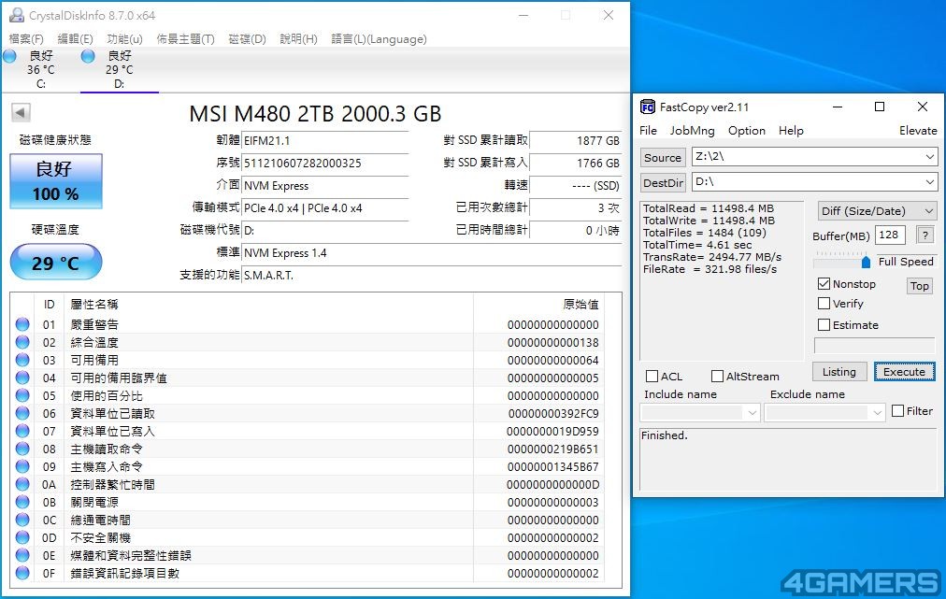The height and width of the screenshot is (599, 946).
Task: Expand the DestDir path dropdown showing D:\
Action: pos(929,182)
